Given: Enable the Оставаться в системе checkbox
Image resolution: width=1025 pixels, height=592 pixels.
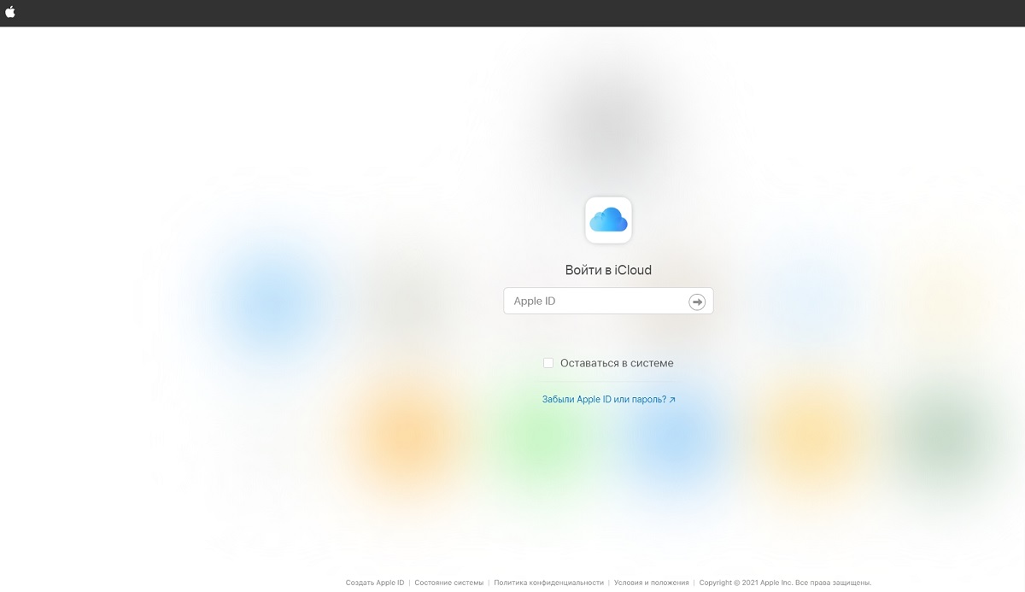Looking at the screenshot, I should point(548,363).
